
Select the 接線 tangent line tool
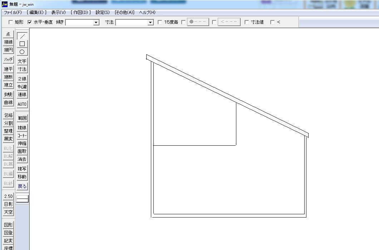8,42
